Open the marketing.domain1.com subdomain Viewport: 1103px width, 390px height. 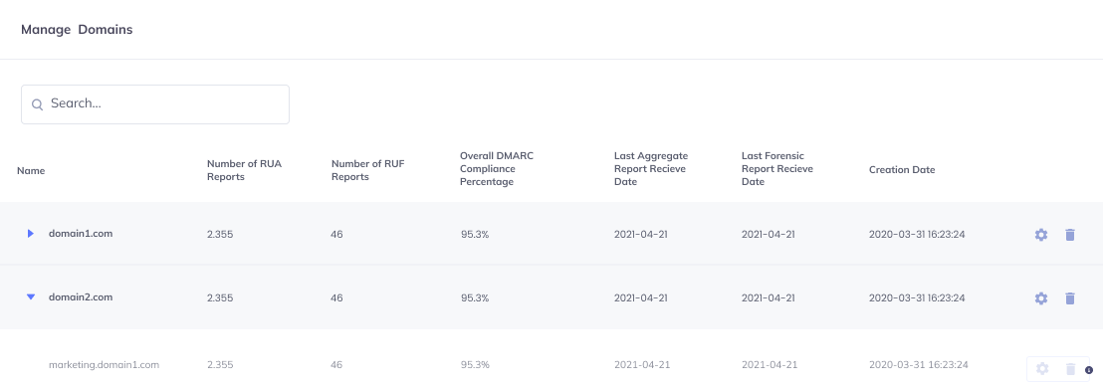pyautogui.click(x=105, y=365)
